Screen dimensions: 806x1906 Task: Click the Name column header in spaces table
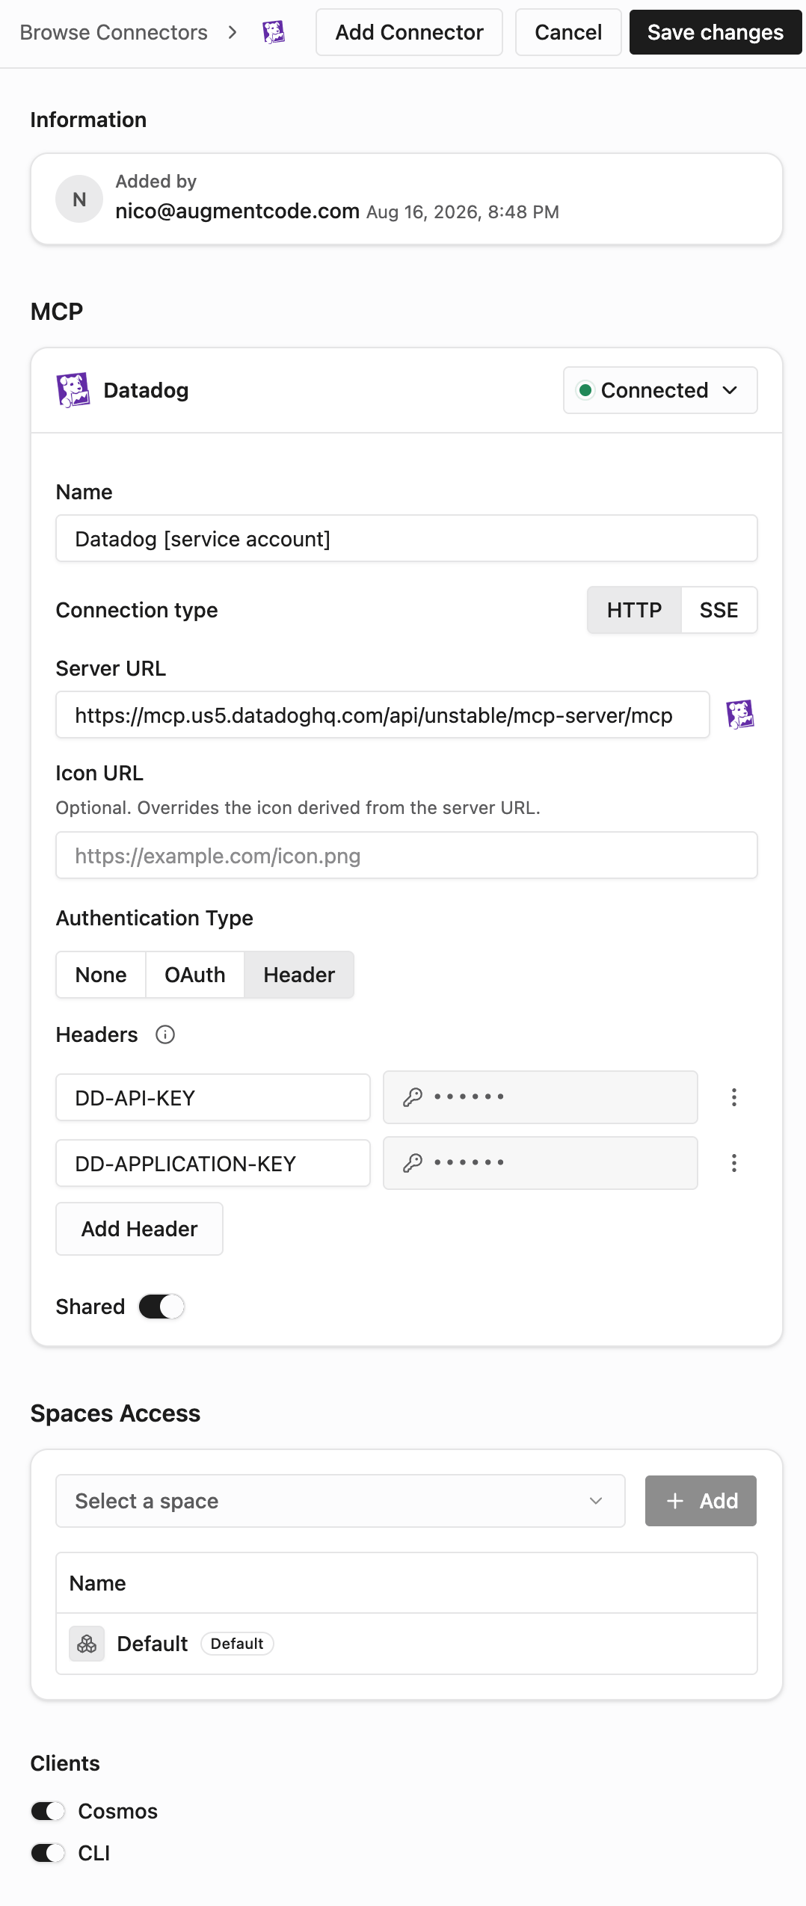click(97, 1583)
